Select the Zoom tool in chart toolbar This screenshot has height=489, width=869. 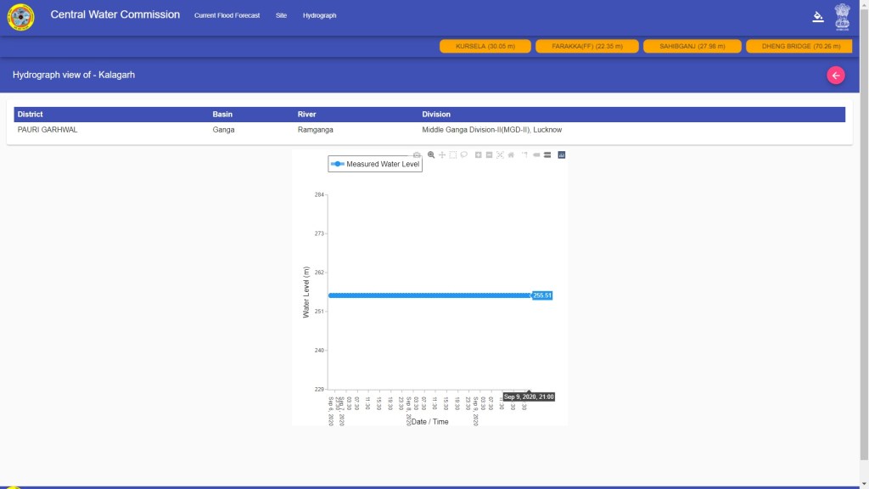tap(431, 155)
